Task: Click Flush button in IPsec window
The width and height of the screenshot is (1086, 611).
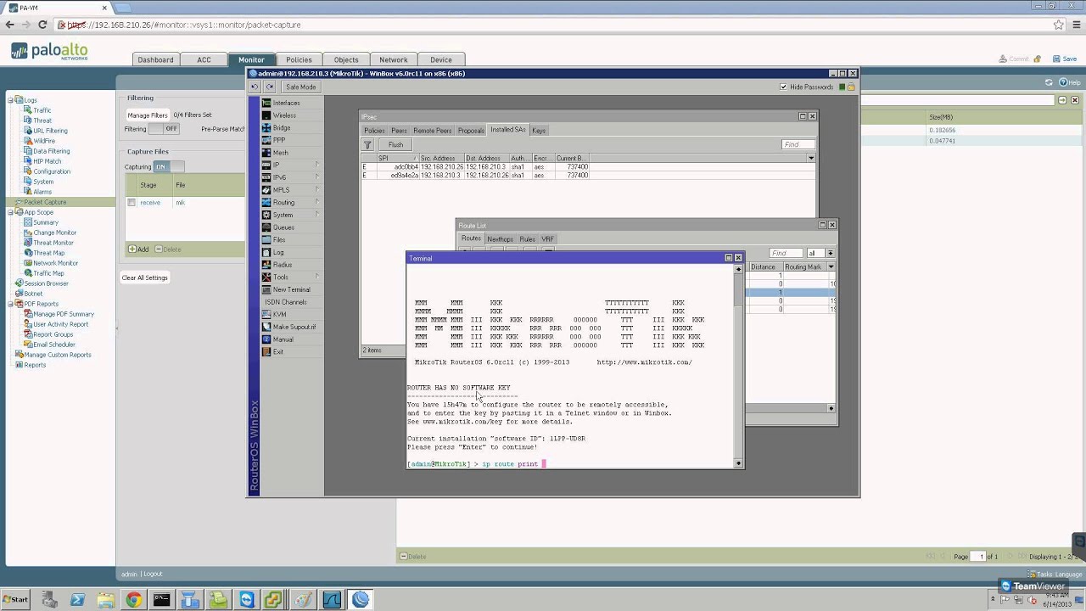Action: [x=395, y=144]
